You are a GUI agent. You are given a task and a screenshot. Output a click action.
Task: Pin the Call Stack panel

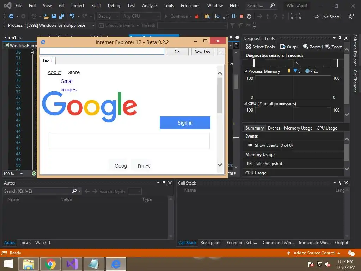[340, 183]
